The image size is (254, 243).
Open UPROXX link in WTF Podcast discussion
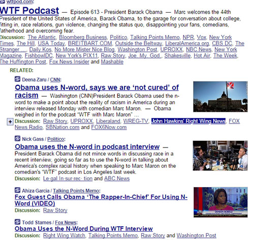click(x=171, y=49)
